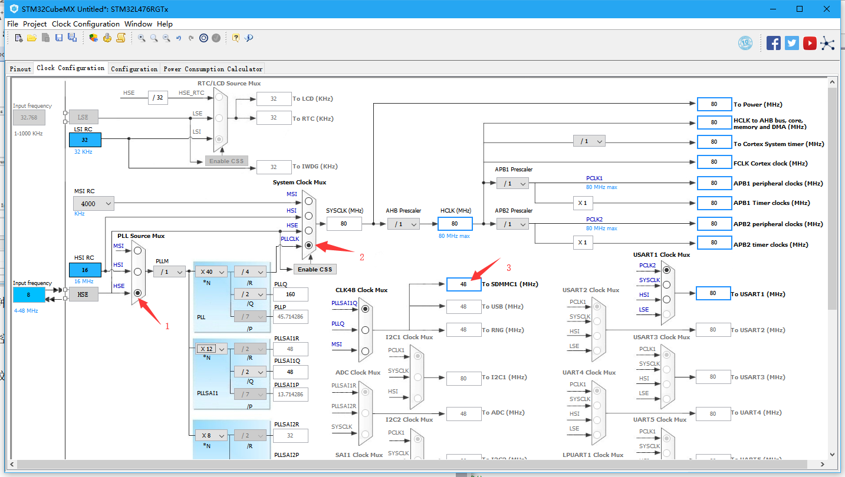Switch to the Pinout tab
845x477 pixels.
[x=19, y=68]
